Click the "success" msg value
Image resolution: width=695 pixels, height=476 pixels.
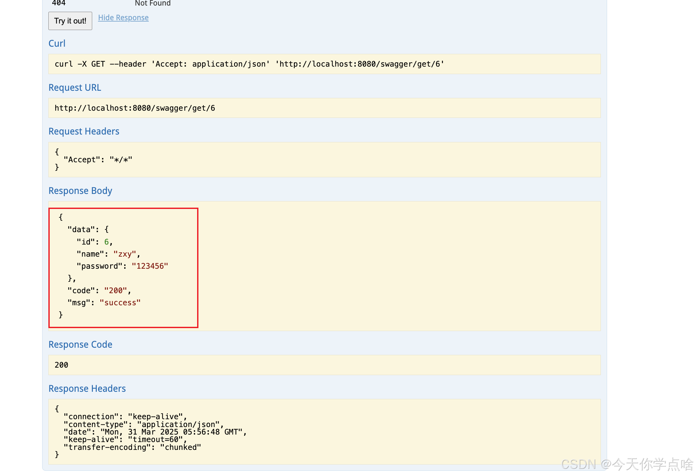pos(120,303)
